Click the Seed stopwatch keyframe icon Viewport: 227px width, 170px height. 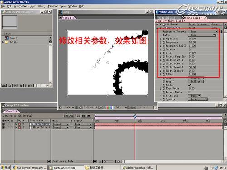tap(163, 53)
